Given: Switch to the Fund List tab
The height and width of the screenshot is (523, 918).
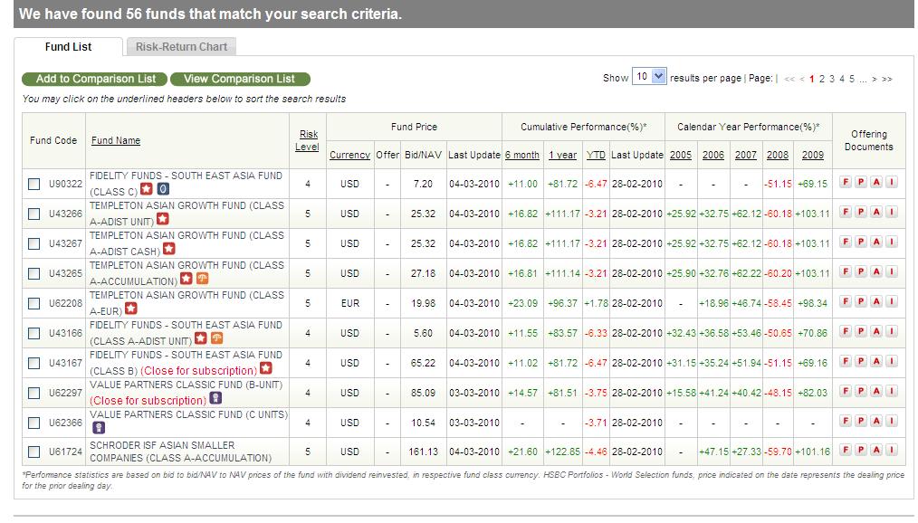Looking at the screenshot, I should pos(68,47).
